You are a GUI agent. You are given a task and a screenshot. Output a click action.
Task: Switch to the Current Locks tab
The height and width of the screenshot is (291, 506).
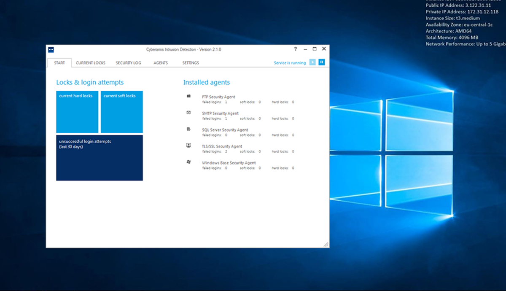(x=90, y=63)
